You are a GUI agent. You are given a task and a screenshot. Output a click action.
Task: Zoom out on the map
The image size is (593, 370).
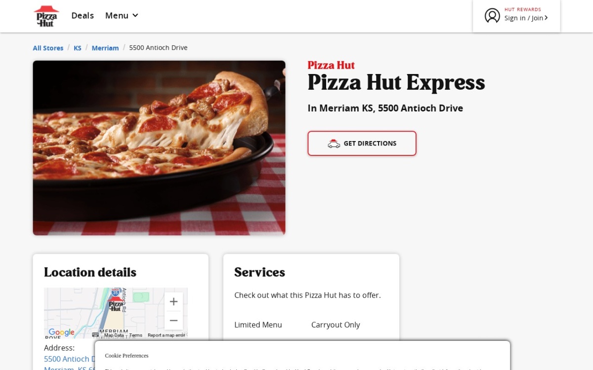(x=173, y=321)
